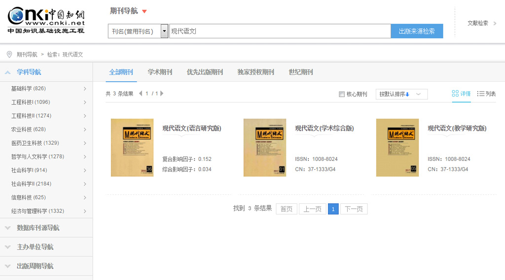This screenshot has width=505, height=280.
Task: Open cover of 现代语文(教学研究版)
Action: [397, 148]
